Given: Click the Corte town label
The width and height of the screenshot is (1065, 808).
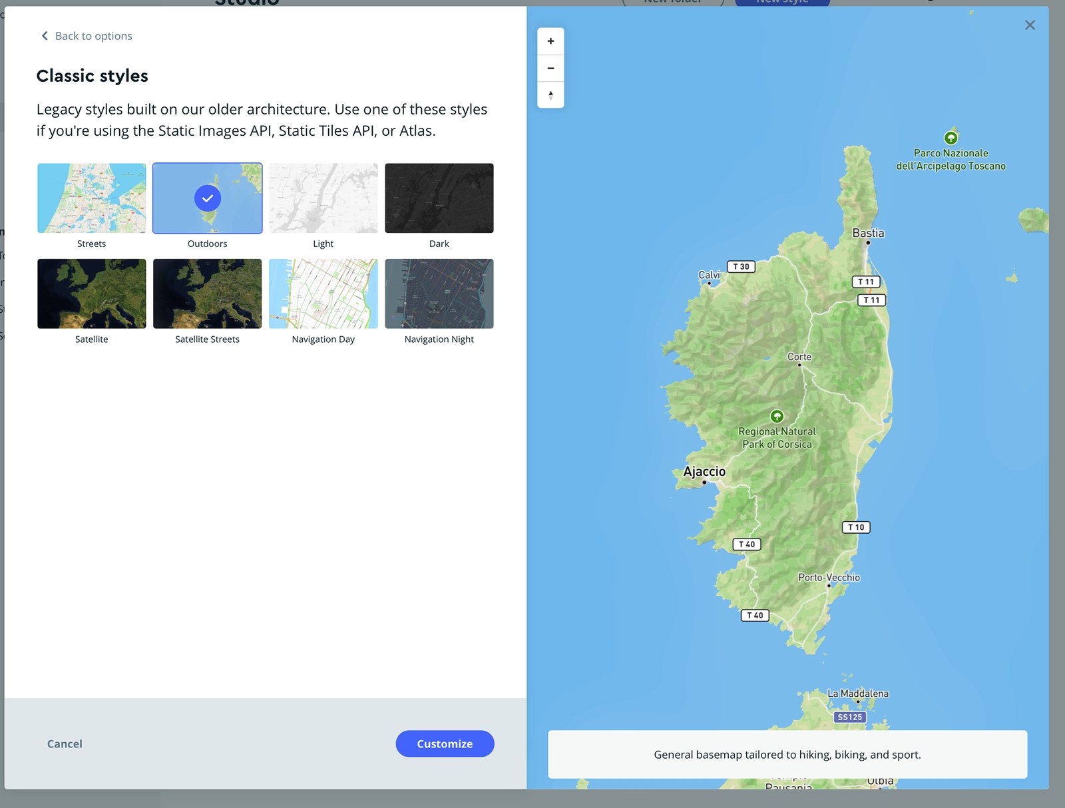Looking at the screenshot, I should click(x=799, y=357).
